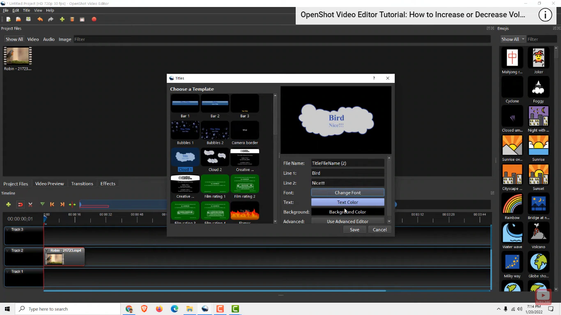Pick the Joker emoji
Screen dimensions: 561x315
(538, 60)
